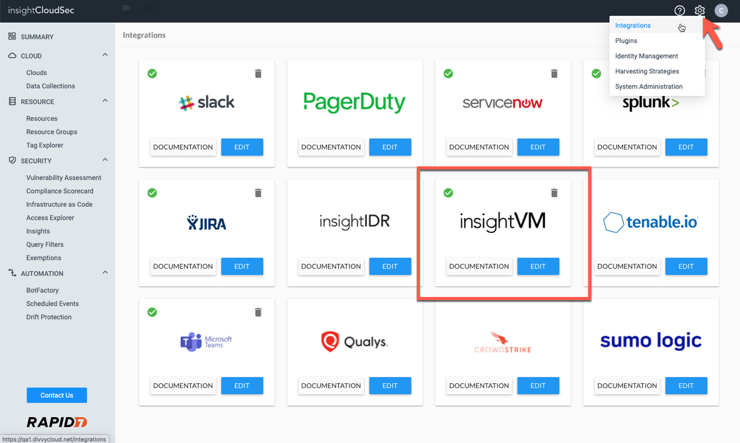The image size is (740, 443).
Task: Click the insightCloudSec header logo
Action: [41, 10]
